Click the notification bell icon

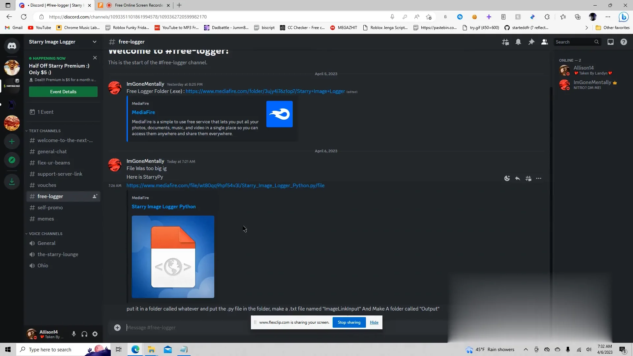(x=518, y=42)
